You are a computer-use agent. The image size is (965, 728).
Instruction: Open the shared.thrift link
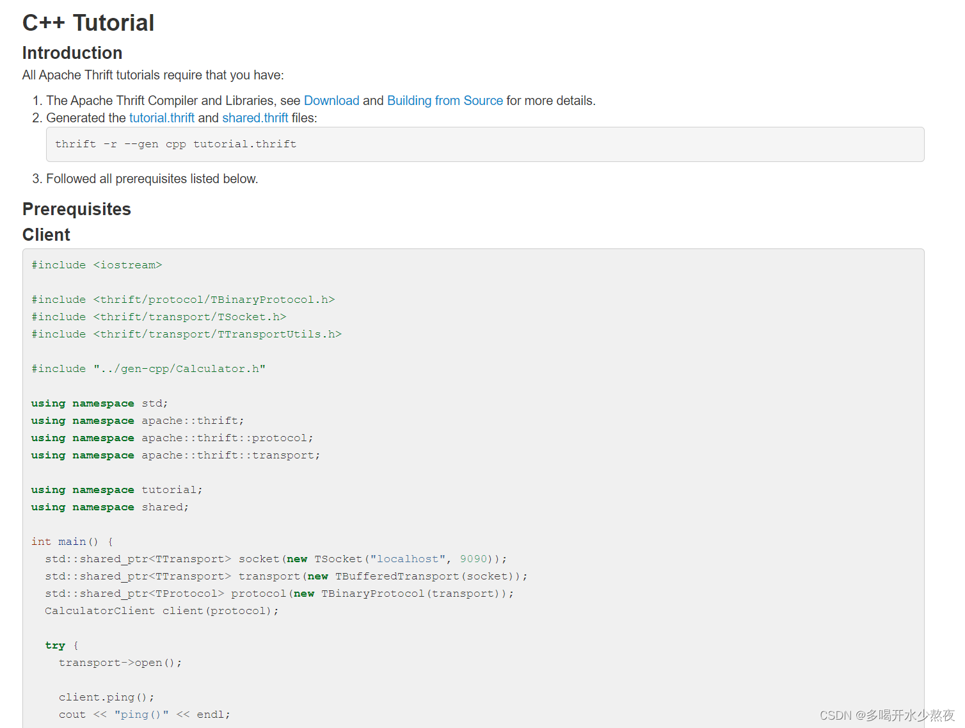tap(255, 118)
